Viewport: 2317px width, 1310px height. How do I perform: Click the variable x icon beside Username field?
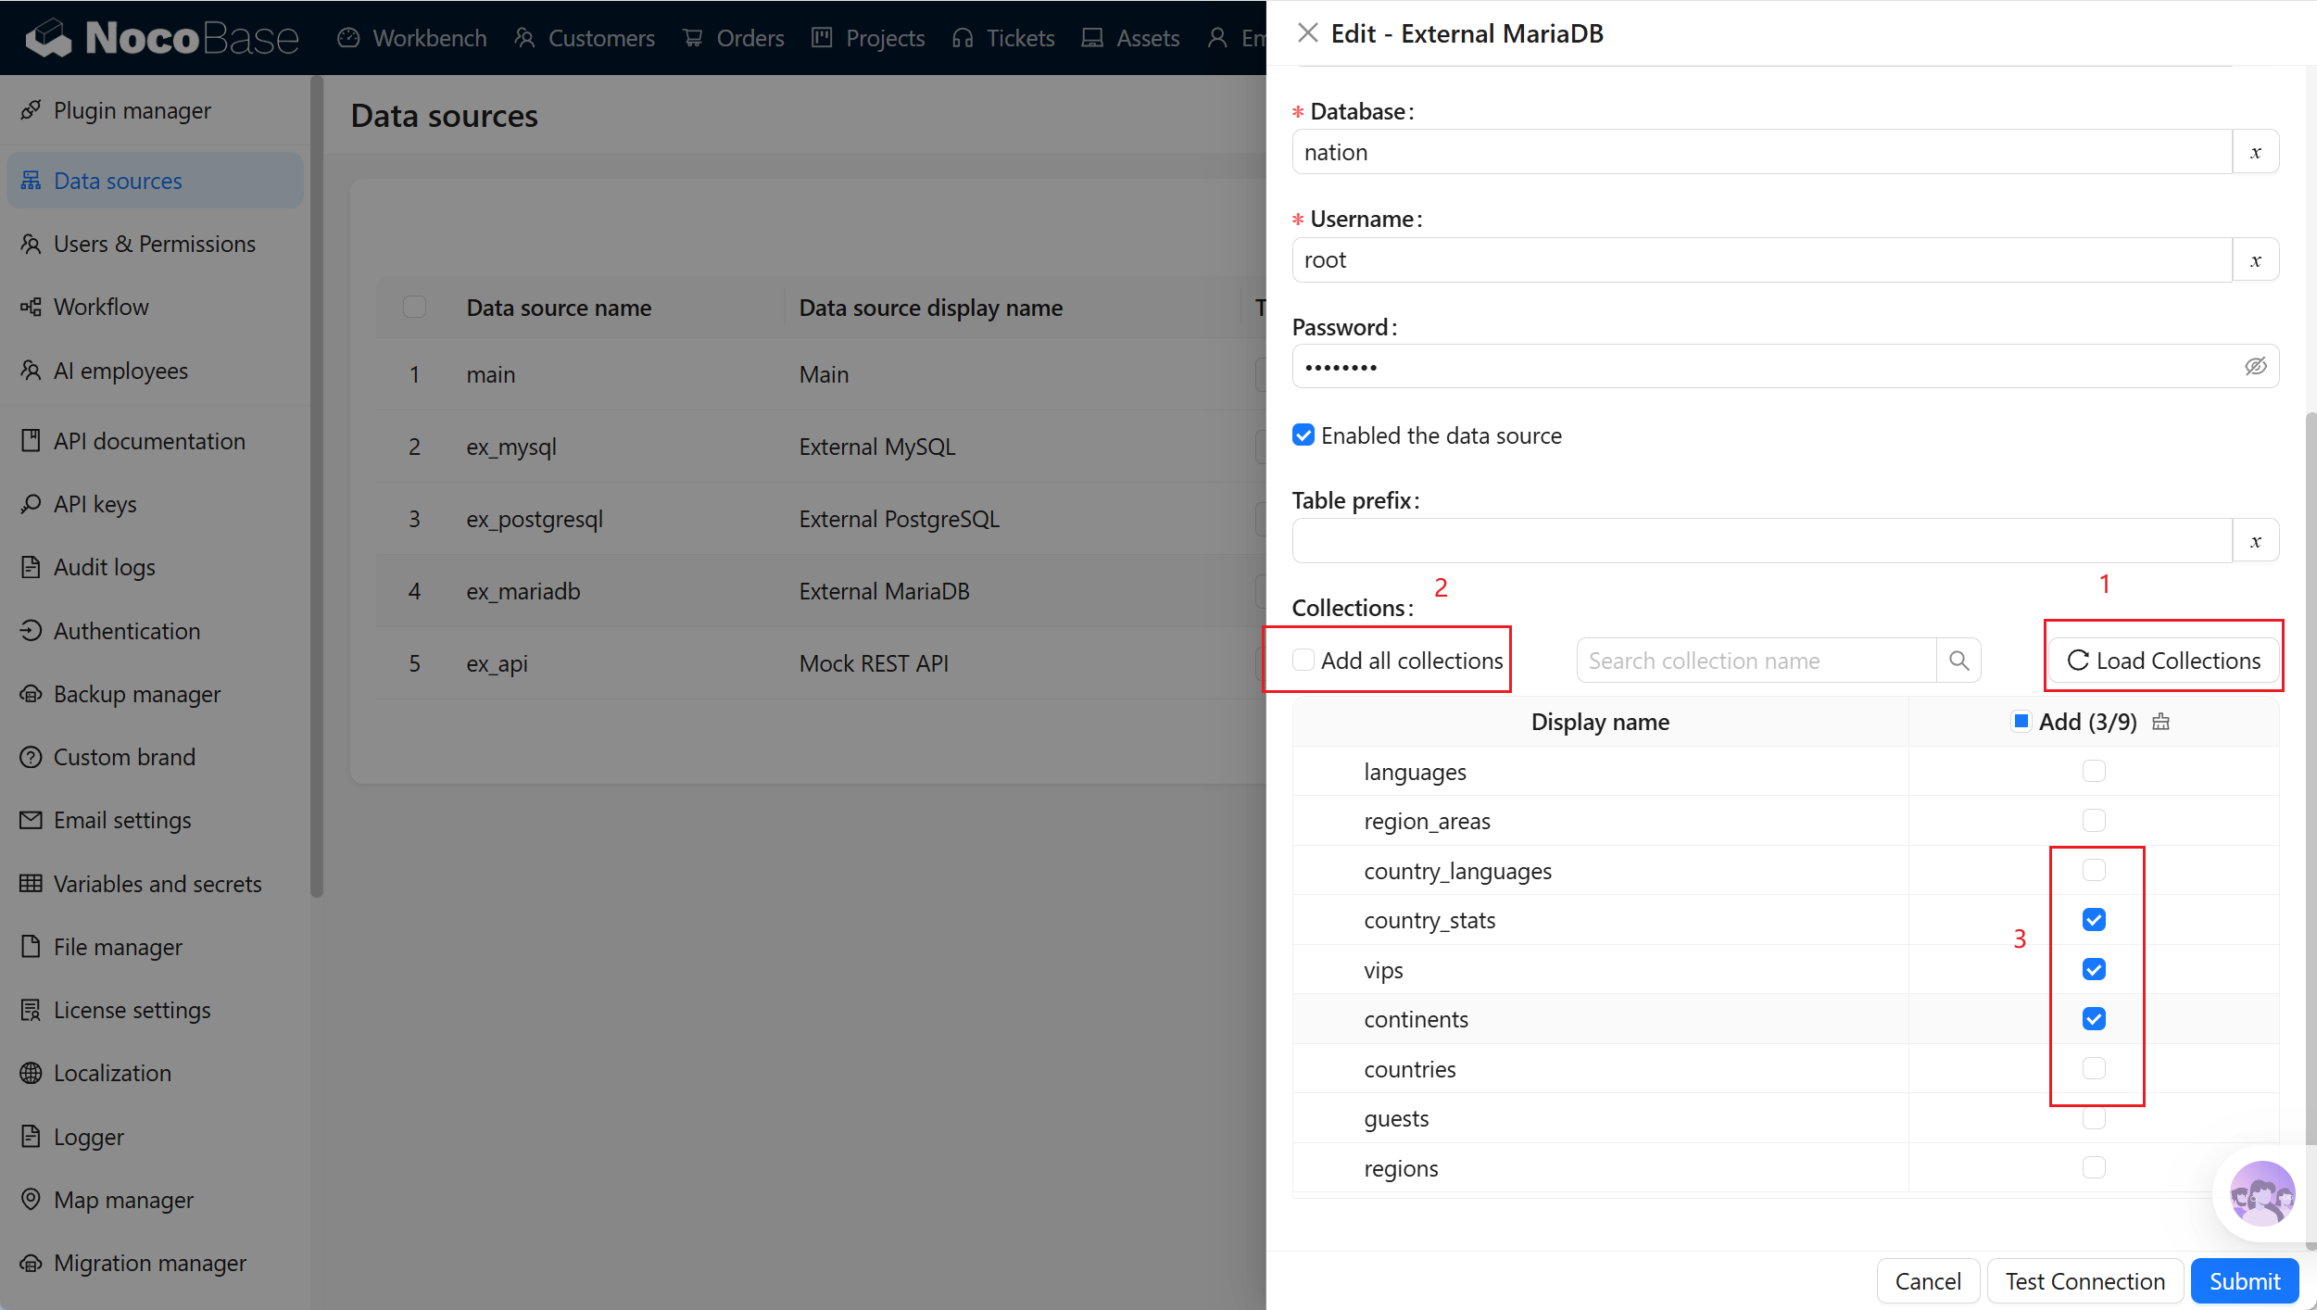(x=2256, y=260)
